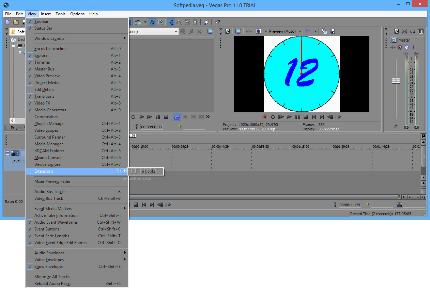This screenshot has height=288, width=430.
Task: Click the timeline cursor position field 00:00:11;29
Action: [x=350, y=205]
